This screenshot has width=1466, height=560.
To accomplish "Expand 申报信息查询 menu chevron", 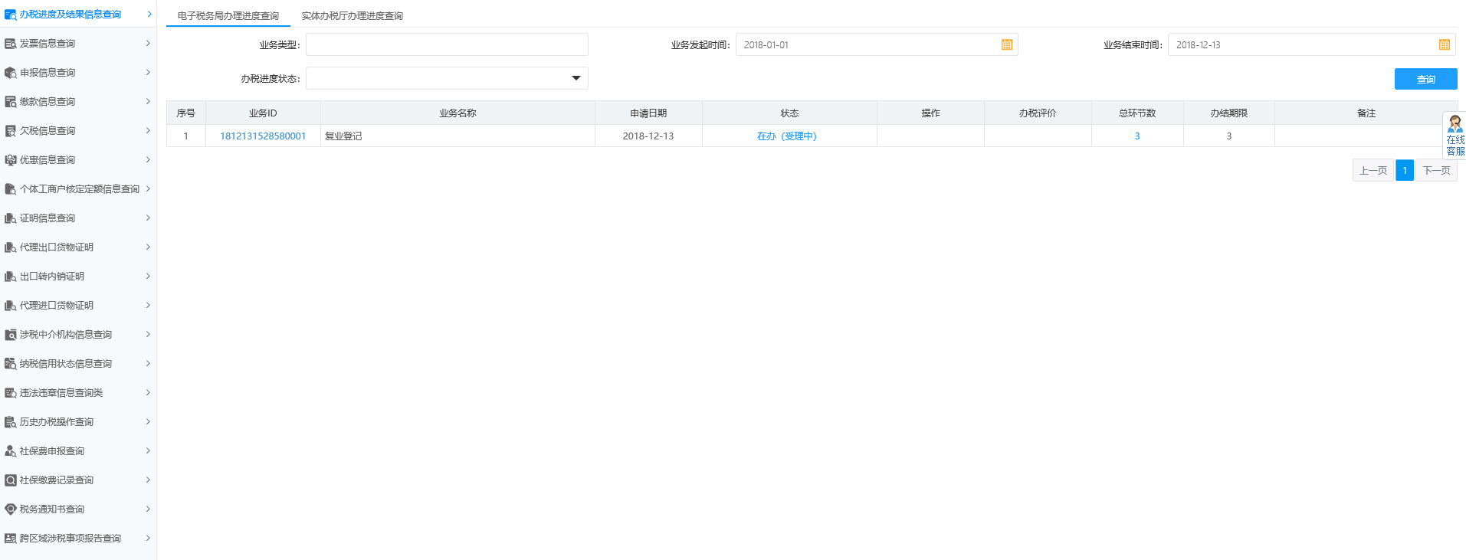I will click(148, 73).
